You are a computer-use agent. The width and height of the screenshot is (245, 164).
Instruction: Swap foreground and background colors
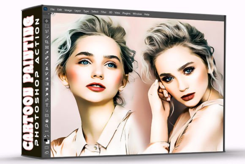(48, 136)
